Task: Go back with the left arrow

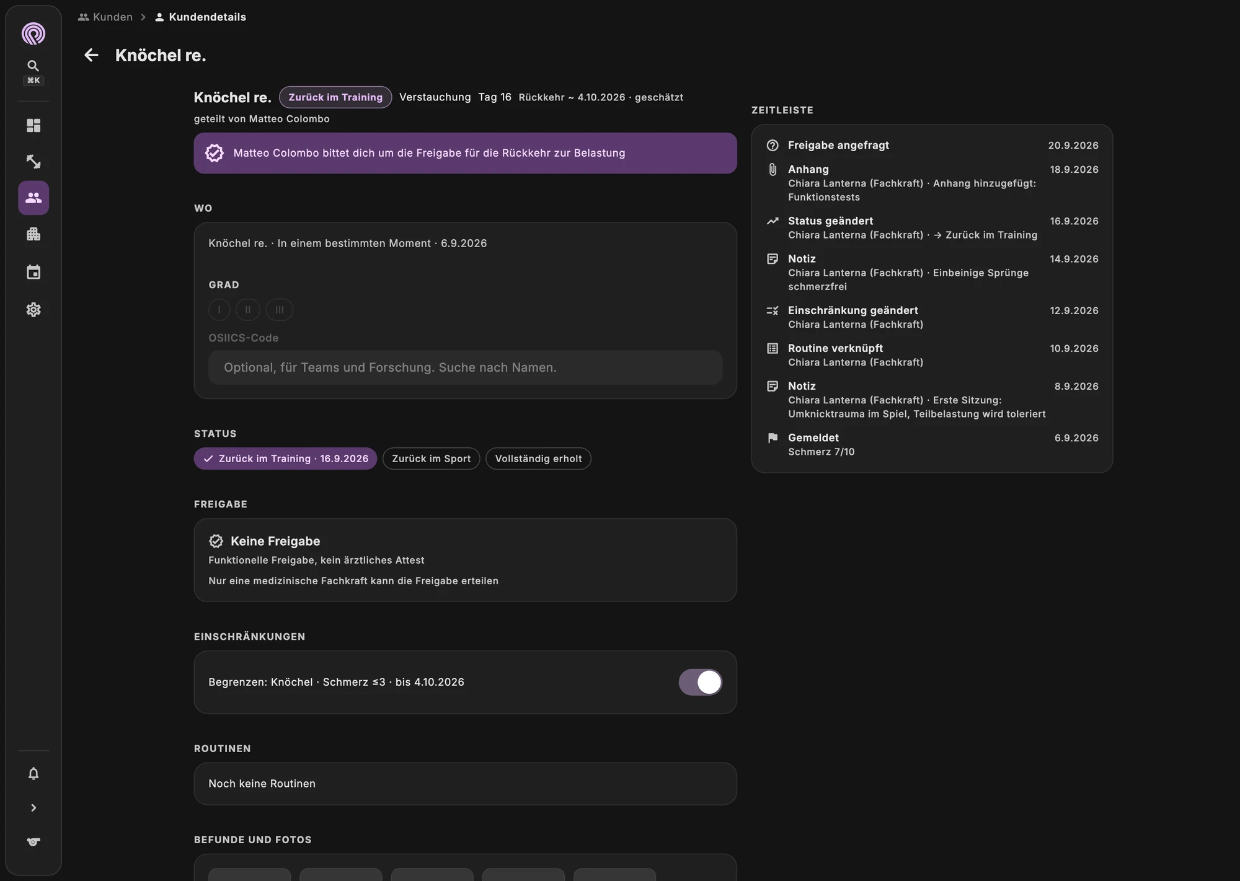Action: pyautogui.click(x=91, y=55)
